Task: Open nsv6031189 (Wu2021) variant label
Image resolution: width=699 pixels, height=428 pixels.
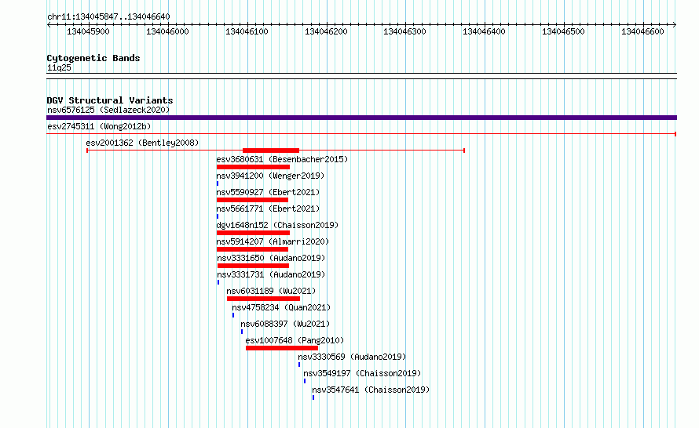Action: tap(271, 291)
